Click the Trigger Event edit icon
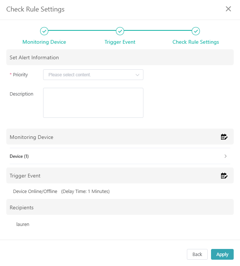This screenshot has height=266, width=240. (224, 176)
